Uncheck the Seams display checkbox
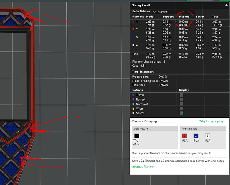The width and height of the screenshot is (230, 185). point(182,113)
